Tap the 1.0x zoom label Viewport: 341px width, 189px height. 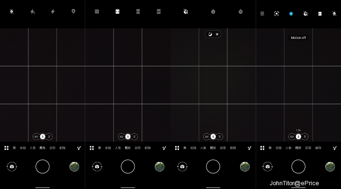click(x=298, y=130)
